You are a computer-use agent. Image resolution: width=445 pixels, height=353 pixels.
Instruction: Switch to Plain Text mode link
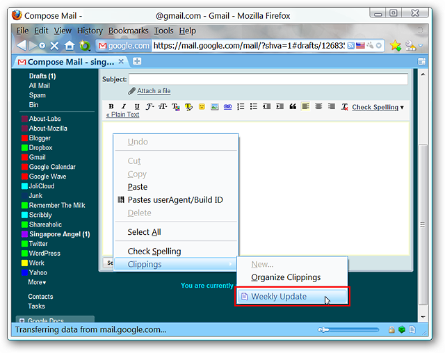[x=122, y=115]
